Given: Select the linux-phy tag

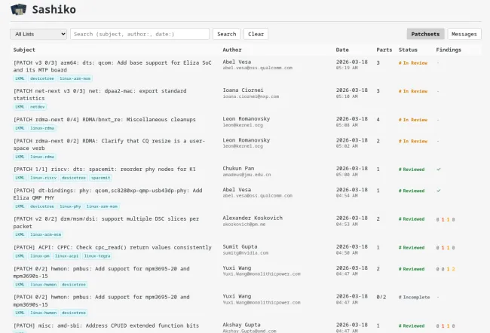Looking at the screenshot, I should click(70, 206).
